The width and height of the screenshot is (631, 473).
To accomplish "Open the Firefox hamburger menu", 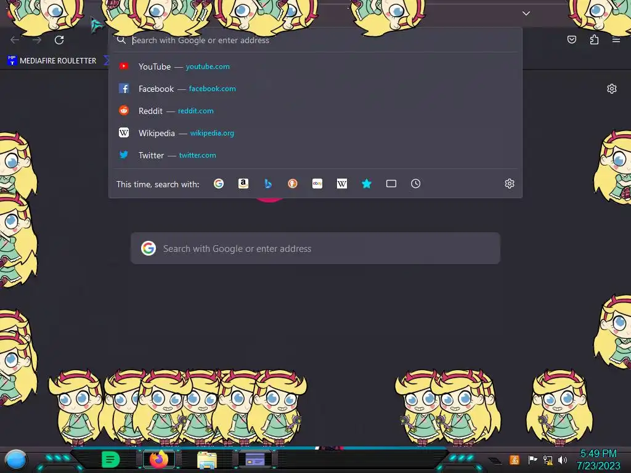I will point(616,39).
